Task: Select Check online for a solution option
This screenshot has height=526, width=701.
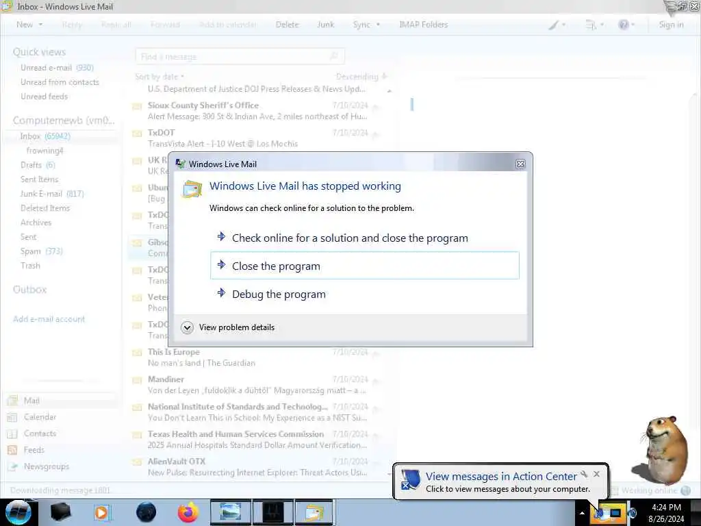Action: tap(364, 238)
